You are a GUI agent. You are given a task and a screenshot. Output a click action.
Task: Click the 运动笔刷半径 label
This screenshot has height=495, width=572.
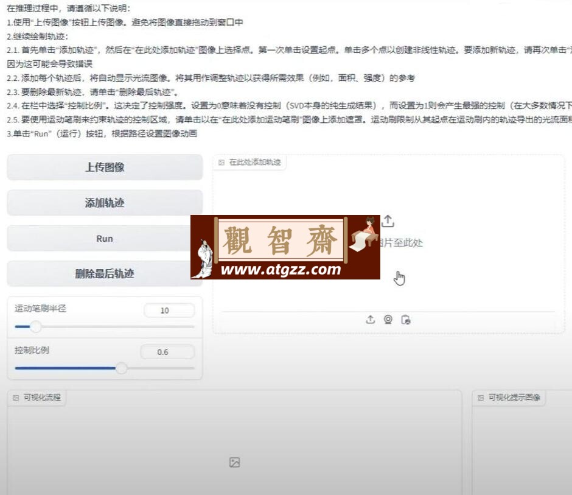point(41,309)
